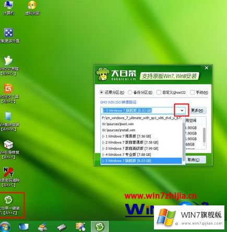Screen dimensions: 227x232
Task: Select the 1 Windows 7 [7.56 GB] entry
Action: coord(141,136)
